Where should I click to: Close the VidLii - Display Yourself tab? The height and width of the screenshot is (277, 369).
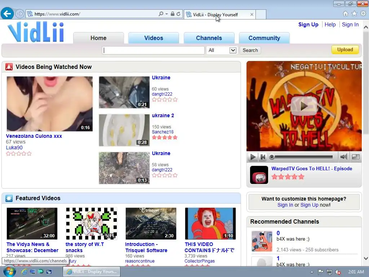252,14
